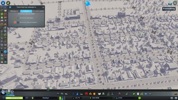Open the game options gear
The width and height of the screenshot is (178, 100).
tap(175, 3)
